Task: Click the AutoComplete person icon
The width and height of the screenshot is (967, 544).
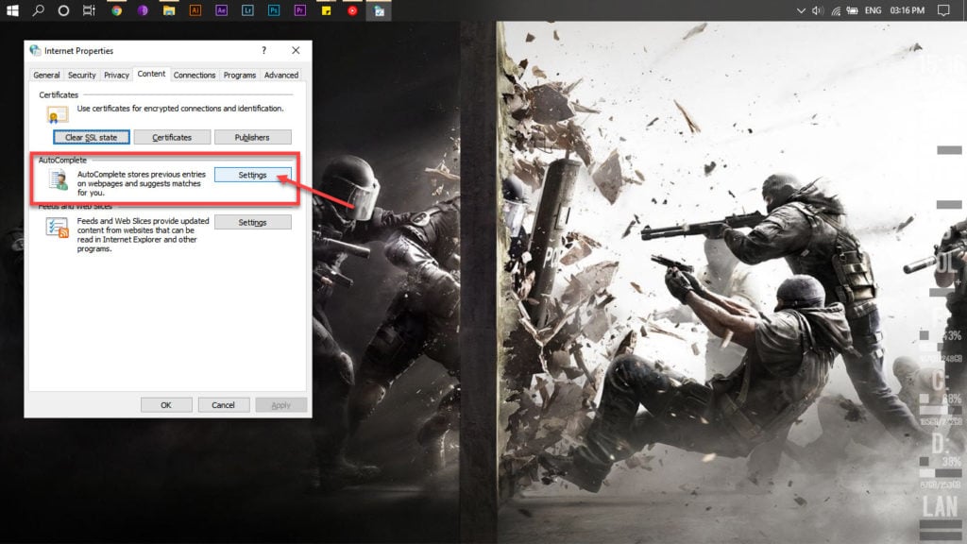Action: 59,178
